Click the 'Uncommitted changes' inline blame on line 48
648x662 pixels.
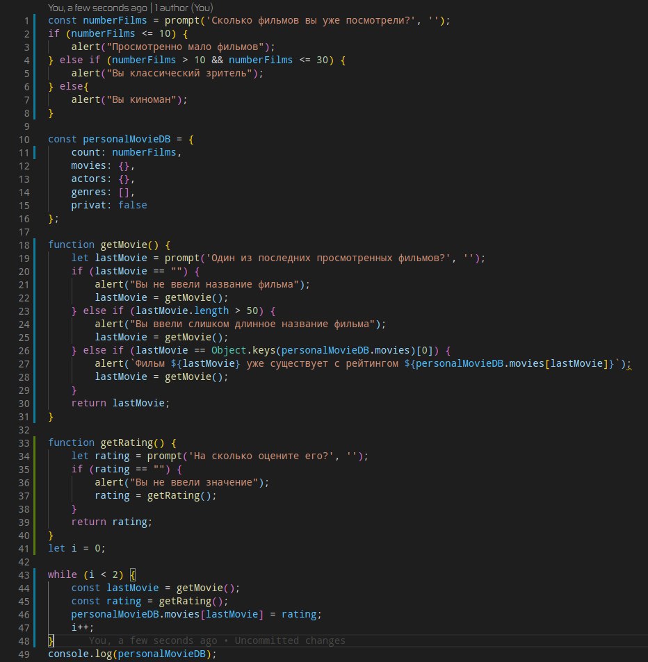point(290,640)
